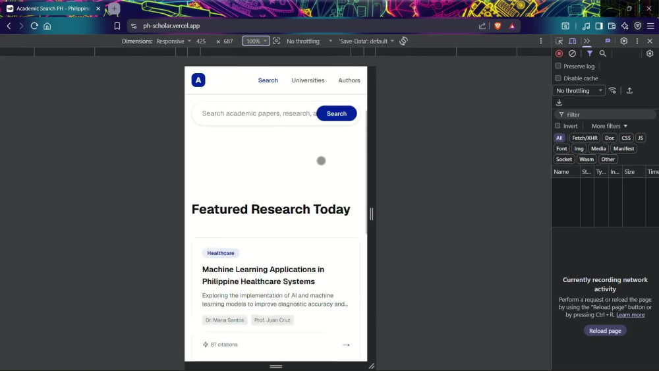This screenshot has height=371, width=659.
Task: Filter requests by CSS type
Action: pyautogui.click(x=626, y=138)
